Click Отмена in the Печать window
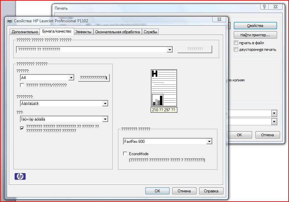289x202 pixels. pyautogui.click(x=267, y=135)
